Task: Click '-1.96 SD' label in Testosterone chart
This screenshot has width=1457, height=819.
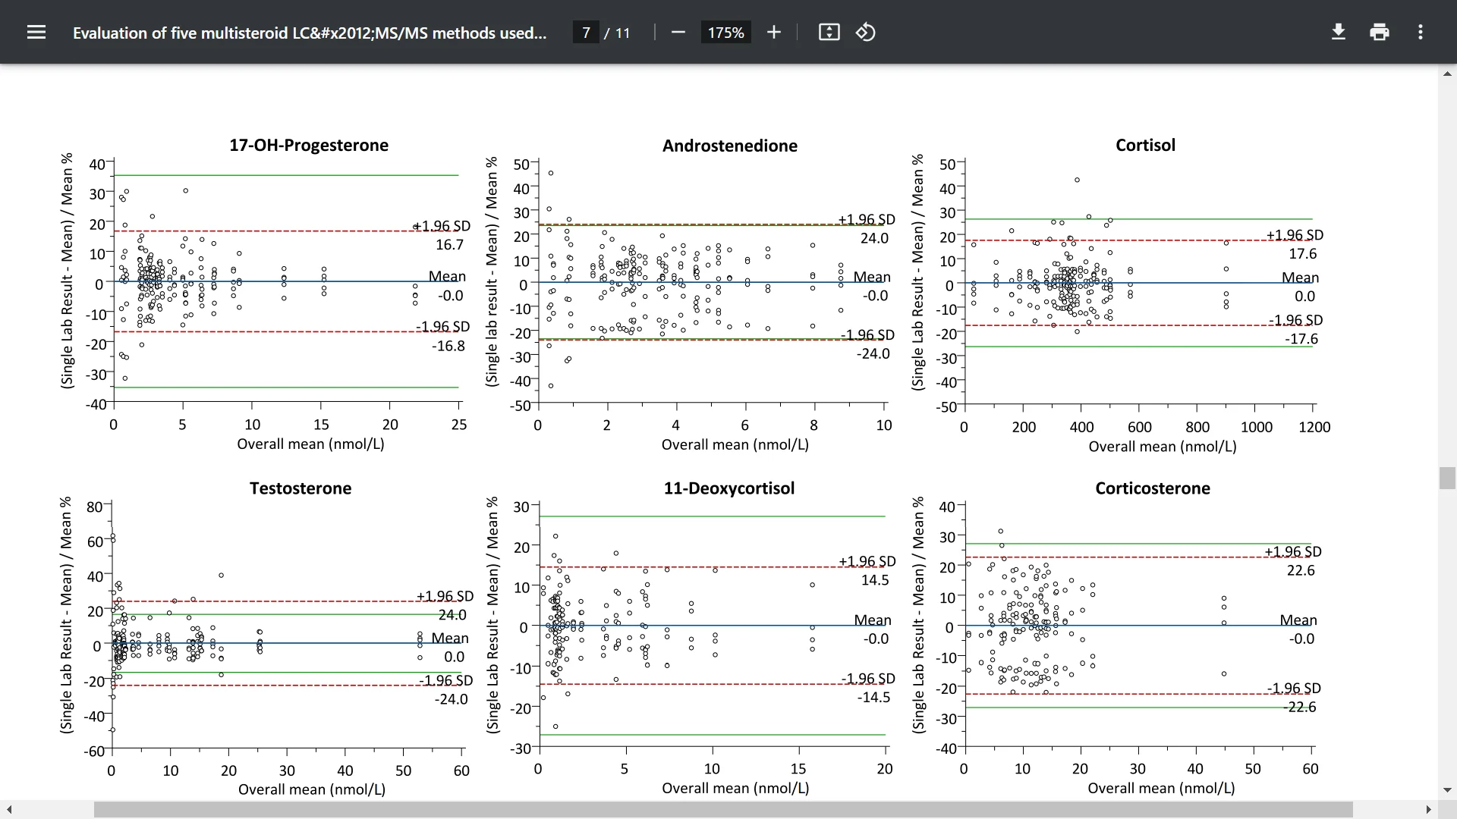Action: tap(446, 680)
